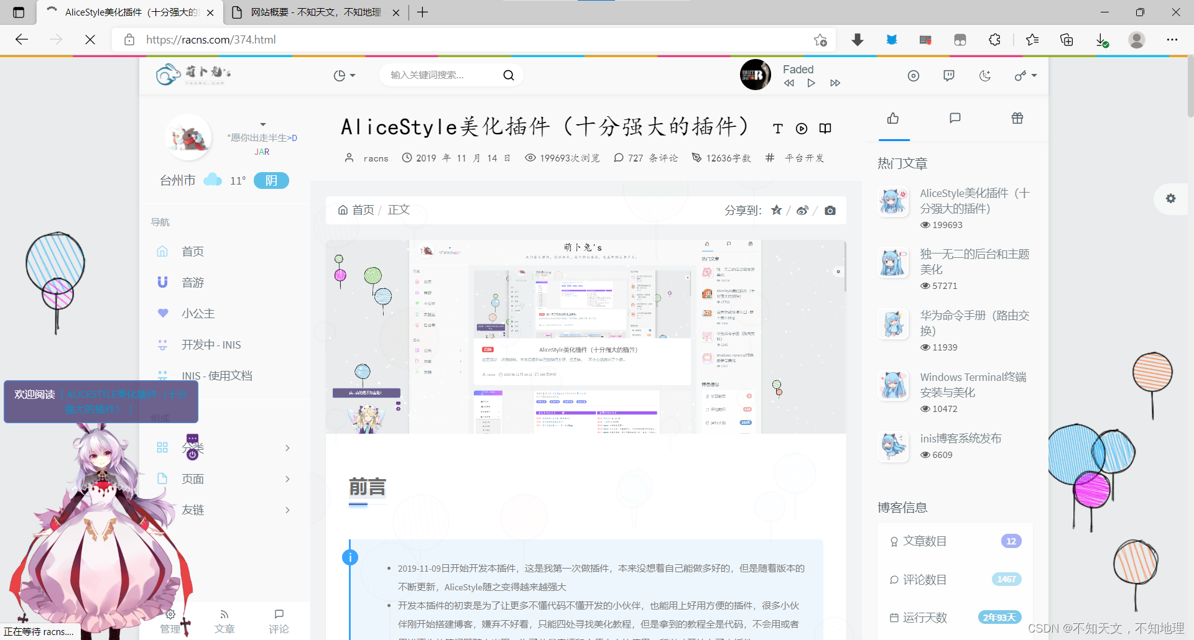Open 小公主 navigation item
This screenshot has width=1194, height=640.
click(x=198, y=314)
